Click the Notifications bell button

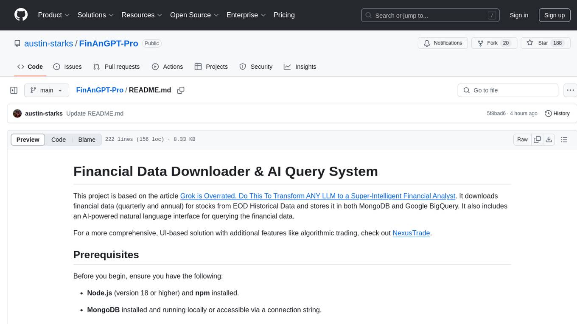443,43
